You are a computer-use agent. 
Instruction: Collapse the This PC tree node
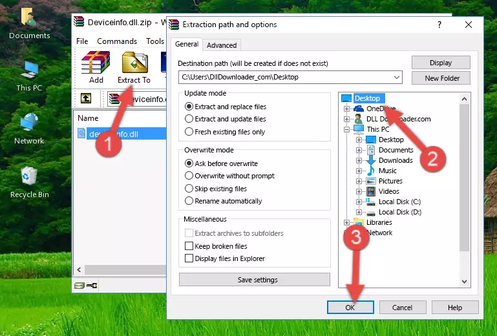point(346,129)
